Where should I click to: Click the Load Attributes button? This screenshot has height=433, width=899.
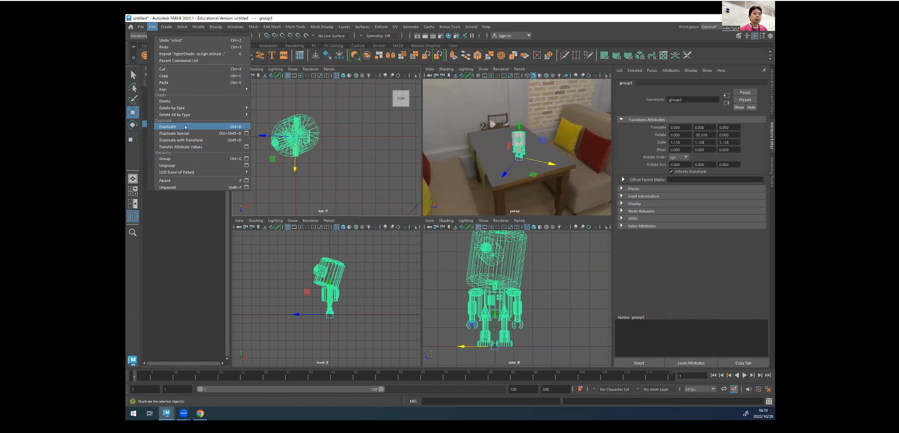pyautogui.click(x=691, y=363)
